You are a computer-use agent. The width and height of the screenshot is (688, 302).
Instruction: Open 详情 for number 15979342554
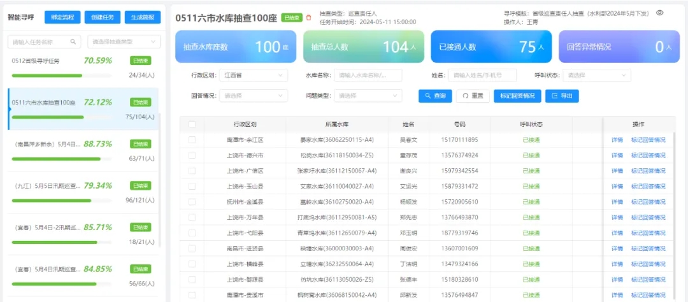point(617,171)
